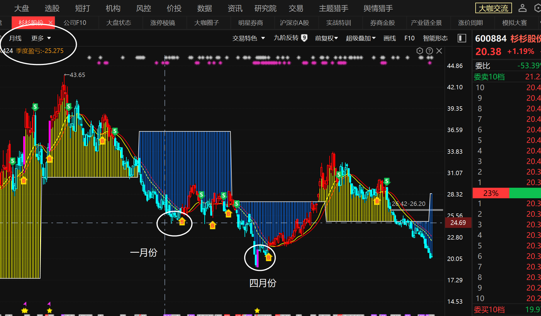Click the F10 toolbar button
Image resolution: width=541 pixels, height=316 pixels.
pyautogui.click(x=409, y=38)
